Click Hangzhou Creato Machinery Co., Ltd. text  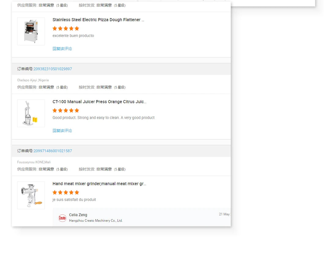[96, 221]
